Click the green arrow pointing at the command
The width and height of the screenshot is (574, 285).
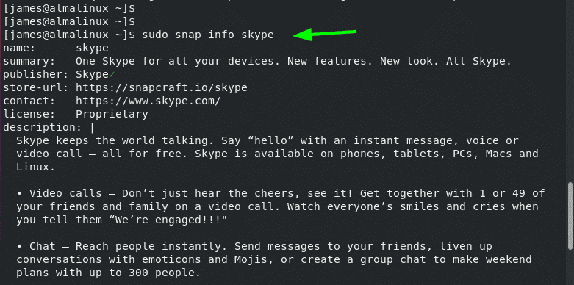325,35
